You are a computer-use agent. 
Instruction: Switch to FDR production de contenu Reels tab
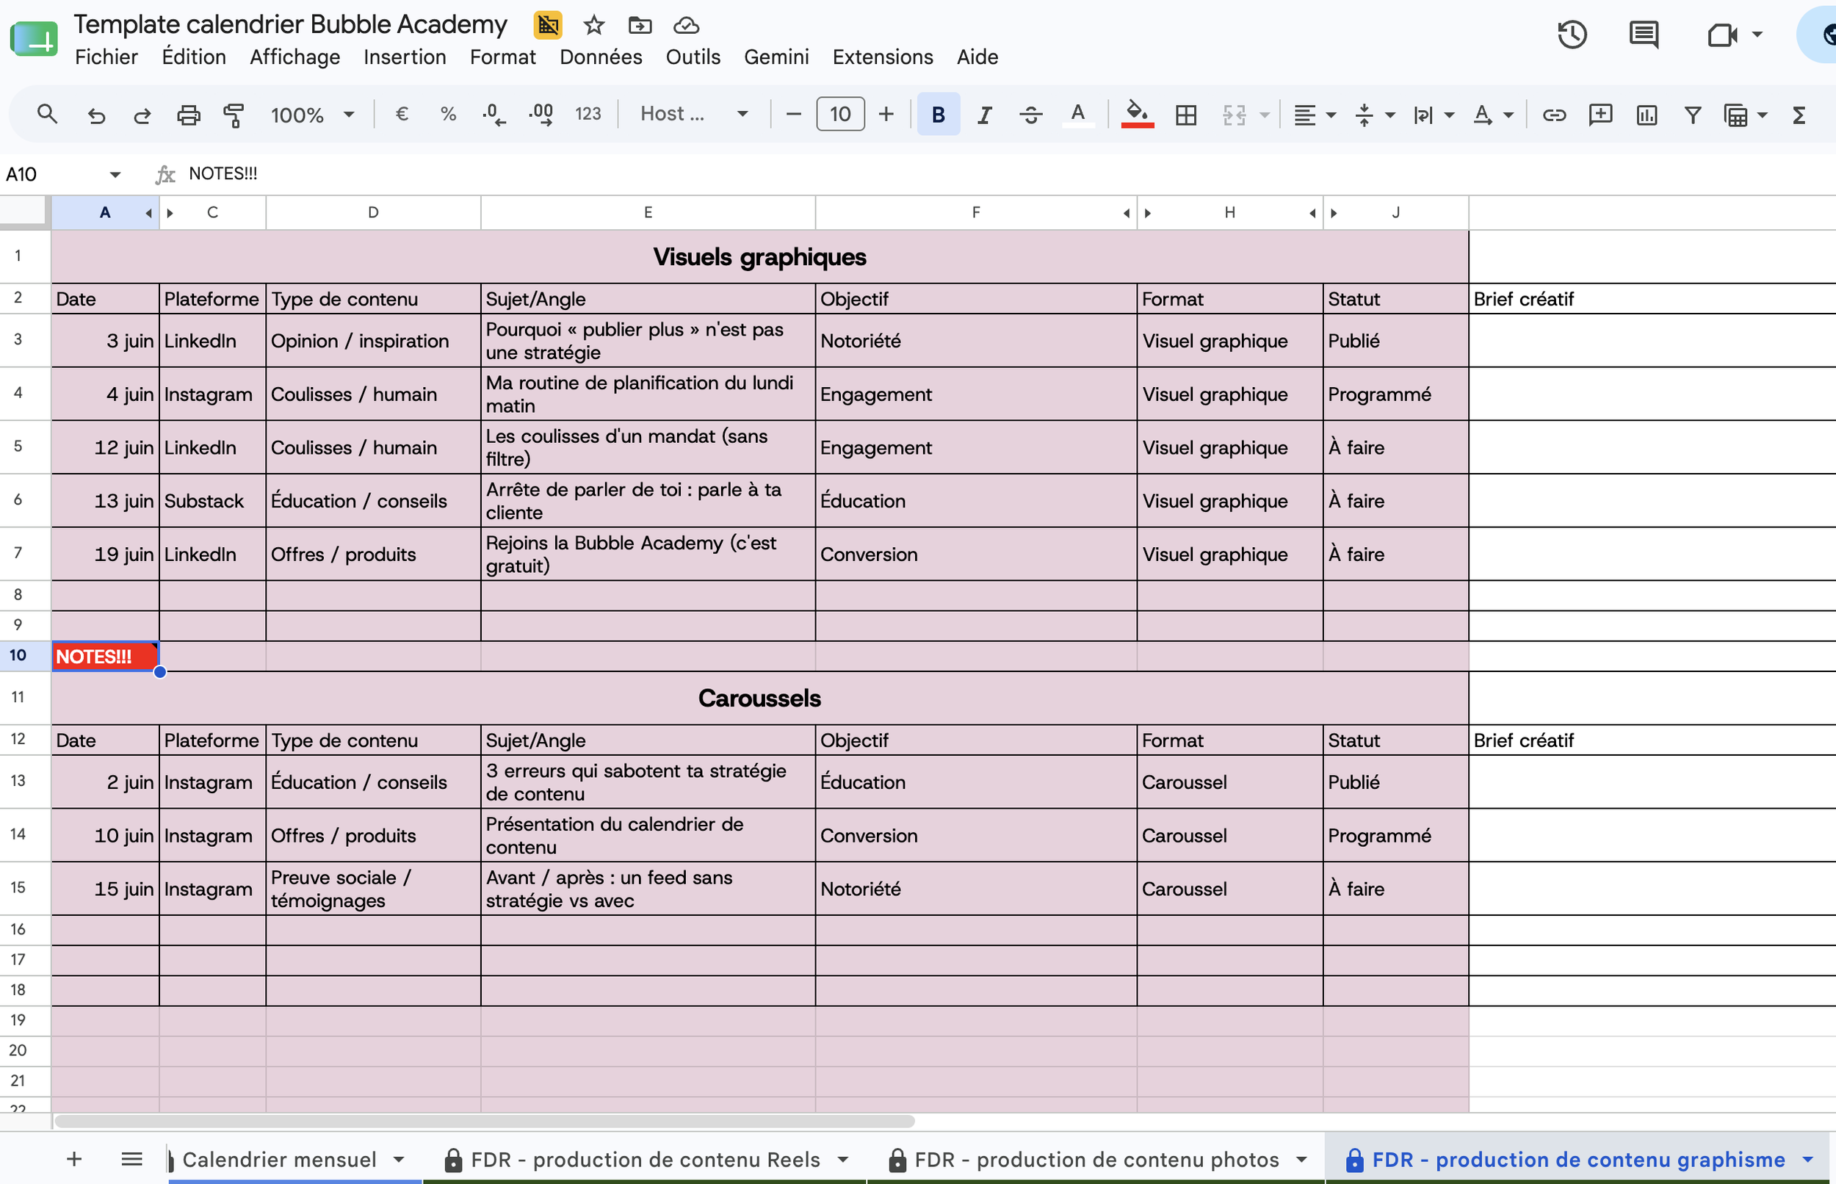click(x=646, y=1160)
